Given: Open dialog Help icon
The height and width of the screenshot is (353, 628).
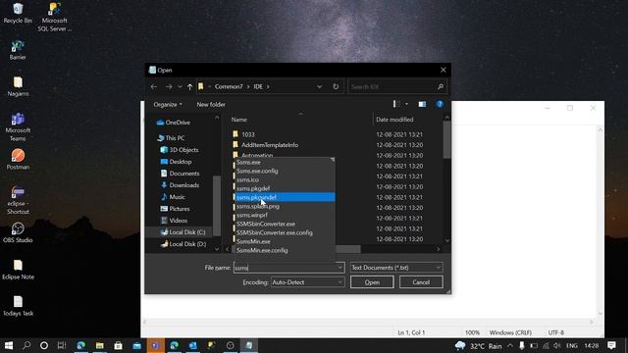Looking at the screenshot, I should [x=440, y=104].
